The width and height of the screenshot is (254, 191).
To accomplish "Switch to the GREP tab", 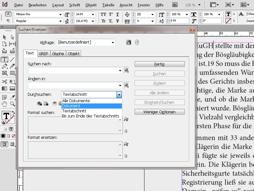I will [x=44, y=53].
